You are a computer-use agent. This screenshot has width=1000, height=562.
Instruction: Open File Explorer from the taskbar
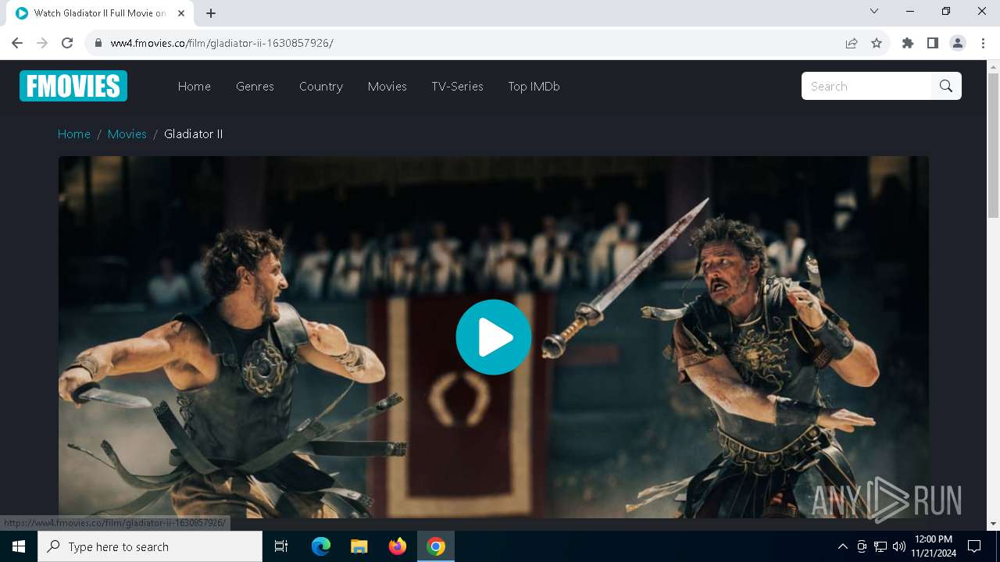pyautogui.click(x=359, y=546)
